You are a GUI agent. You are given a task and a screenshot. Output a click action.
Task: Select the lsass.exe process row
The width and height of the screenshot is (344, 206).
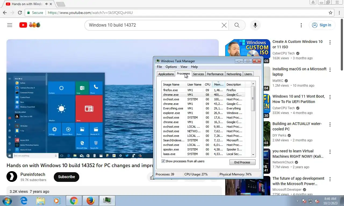pyautogui.click(x=203, y=154)
